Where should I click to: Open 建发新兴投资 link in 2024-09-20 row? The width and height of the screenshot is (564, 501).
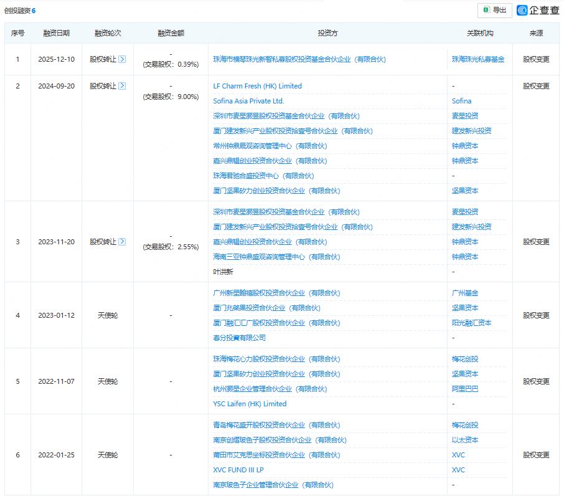pyautogui.click(x=472, y=131)
